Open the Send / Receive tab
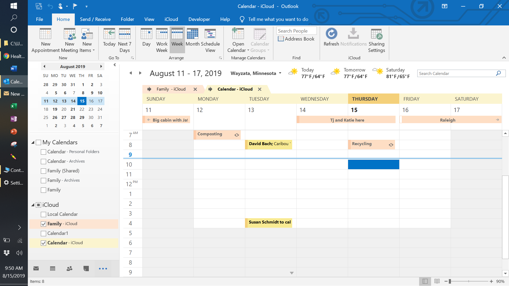 tap(95, 19)
